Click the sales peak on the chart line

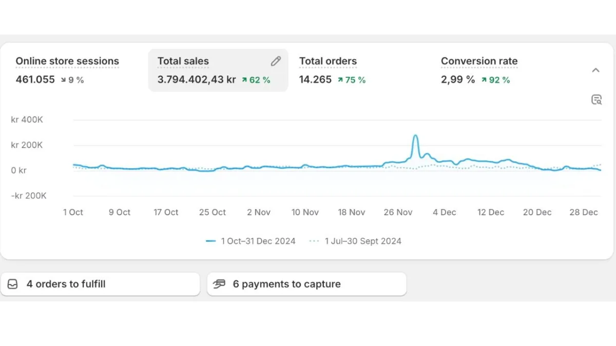tap(415, 136)
